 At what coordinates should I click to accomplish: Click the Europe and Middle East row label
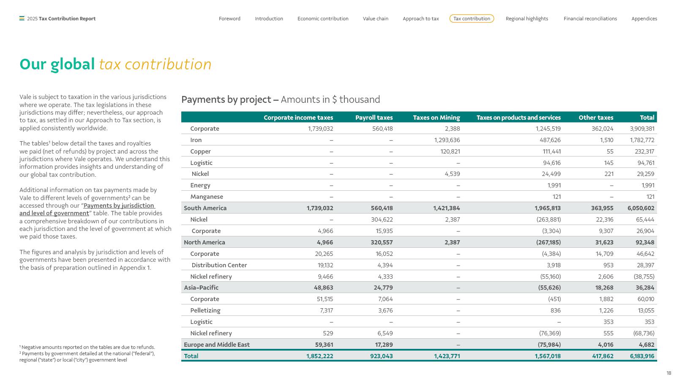[x=217, y=345]
